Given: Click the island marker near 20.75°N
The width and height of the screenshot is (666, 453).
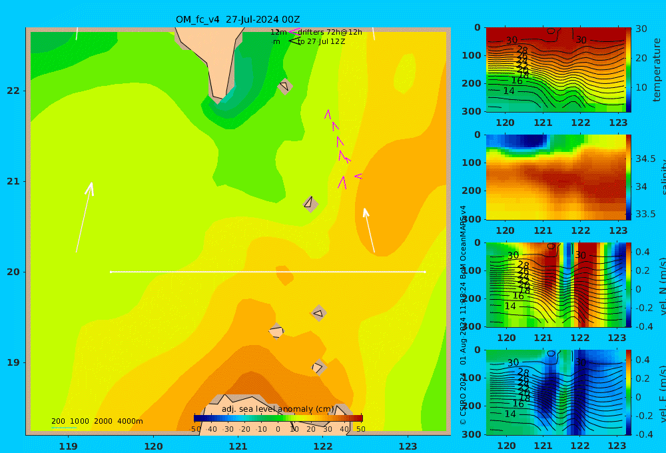Looking at the screenshot, I should pyautogui.click(x=310, y=204).
